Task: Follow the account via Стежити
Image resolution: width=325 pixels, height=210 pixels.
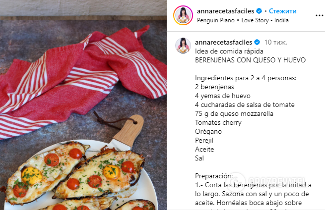Action: click(x=282, y=11)
